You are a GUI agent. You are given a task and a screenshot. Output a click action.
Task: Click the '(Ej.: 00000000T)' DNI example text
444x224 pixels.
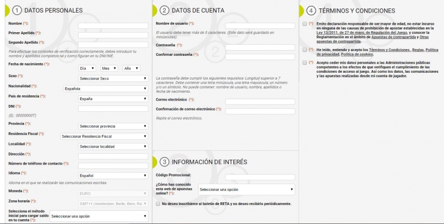[x=22, y=115]
